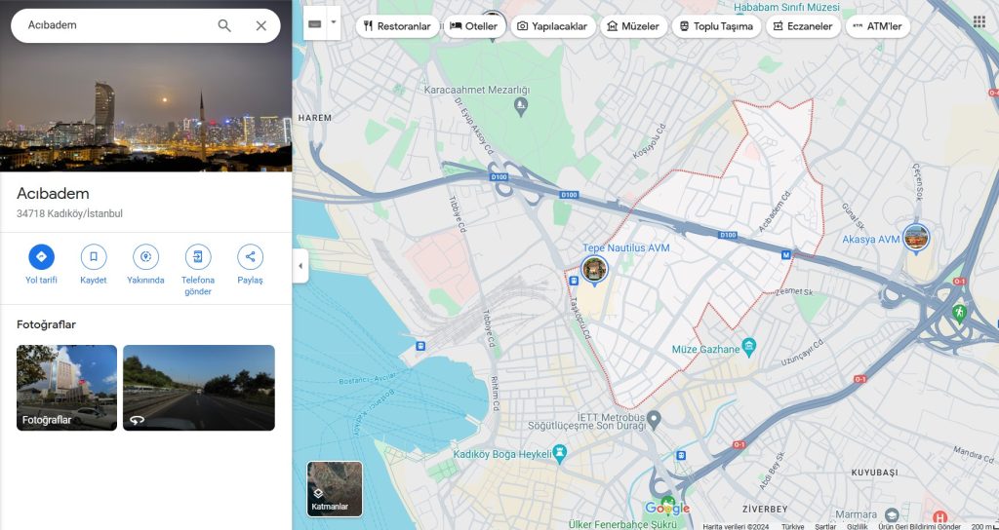This screenshot has height=530, width=999.
Task: Click ferry station icon at pier
Action: (x=420, y=346)
